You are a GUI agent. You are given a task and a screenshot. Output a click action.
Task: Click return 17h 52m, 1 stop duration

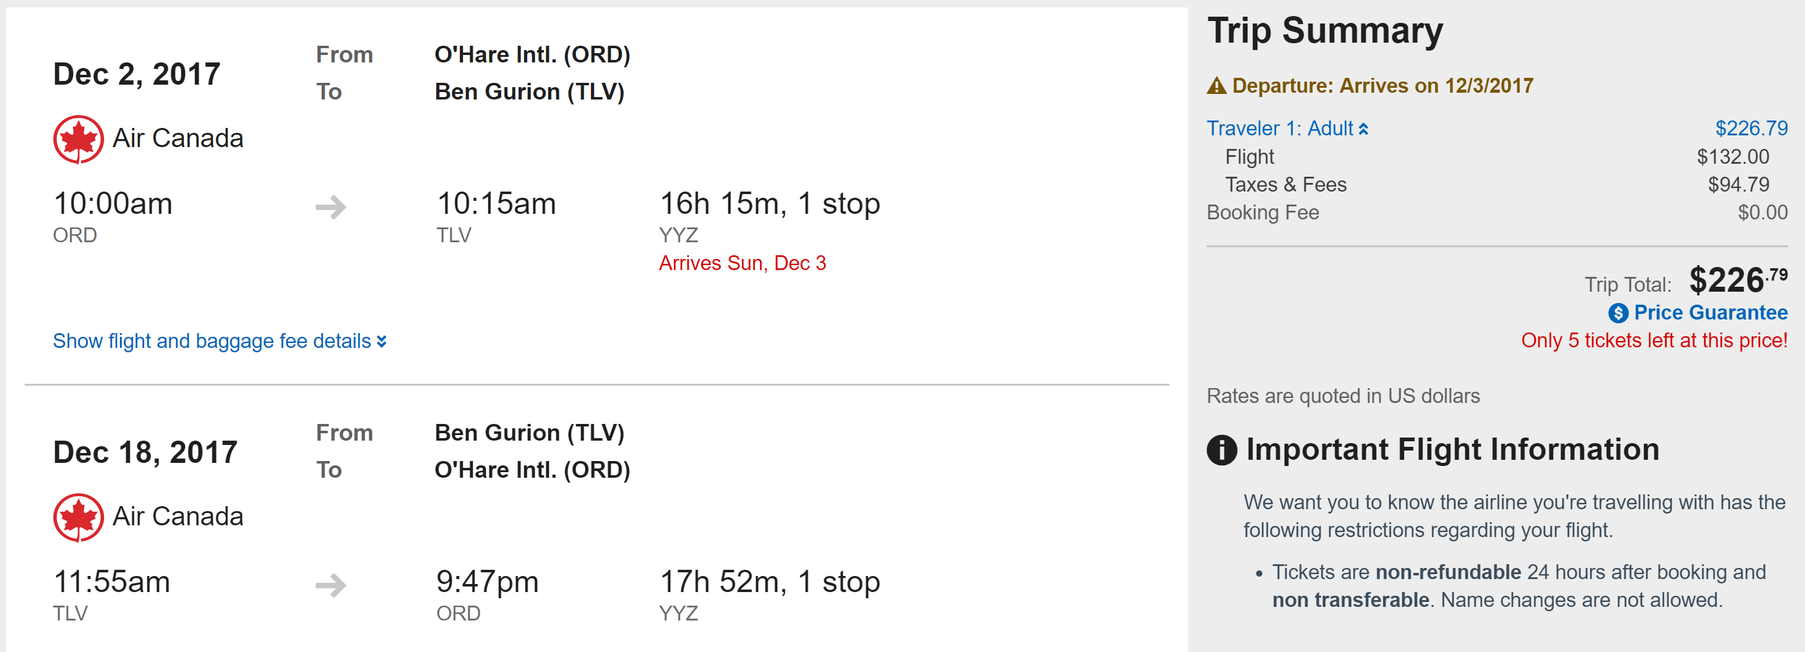(x=769, y=582)
